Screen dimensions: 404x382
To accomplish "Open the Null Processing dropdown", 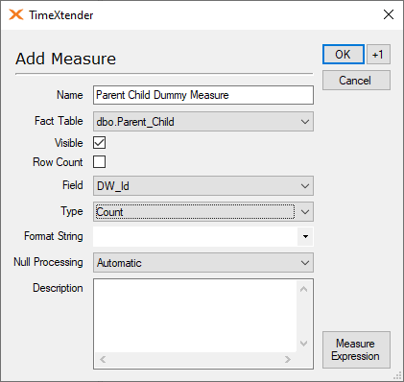I will pyautogui.click(x=203, y=263).
